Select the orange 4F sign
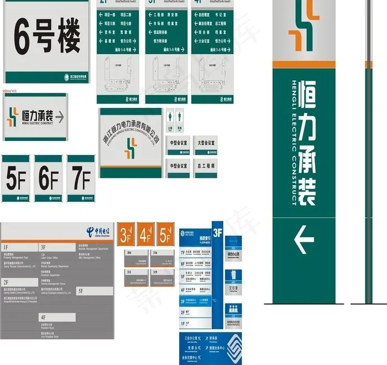The image size is (387, 365). point(145,234)
